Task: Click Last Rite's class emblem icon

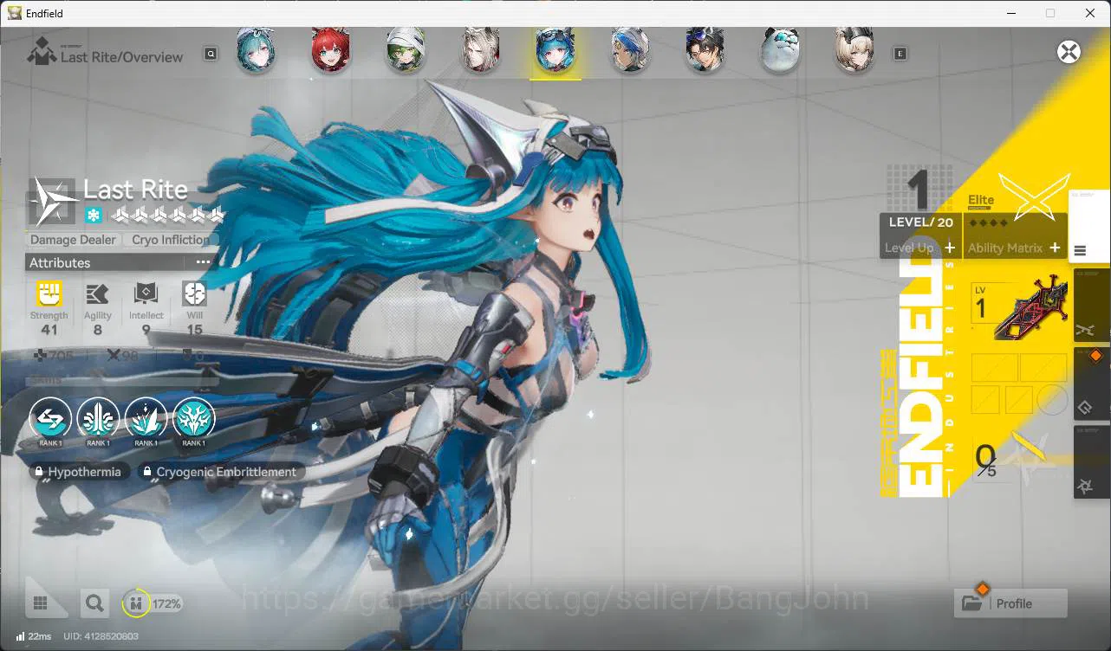Action: [x=53, y=201]
